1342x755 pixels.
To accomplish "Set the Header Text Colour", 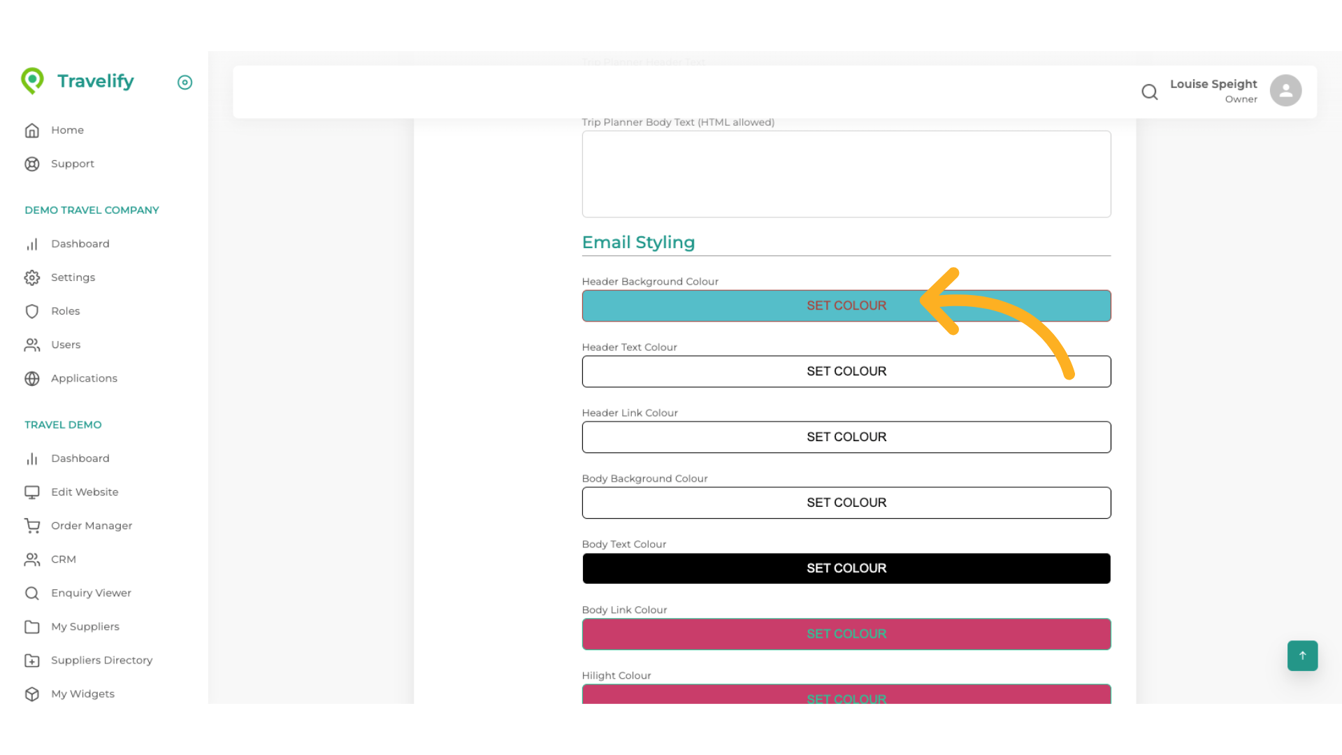I will [x=846, y=371].
